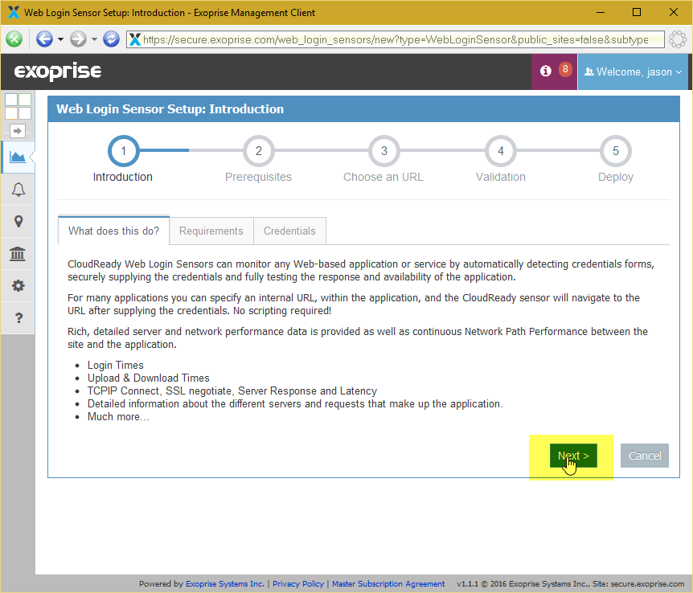This screenshot has height=593, width=693.
Task: Open the sensors chart icon in sidebar
Action: [x=18, y=157]
